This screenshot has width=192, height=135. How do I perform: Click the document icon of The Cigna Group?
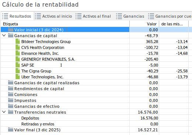click(18, 71)
